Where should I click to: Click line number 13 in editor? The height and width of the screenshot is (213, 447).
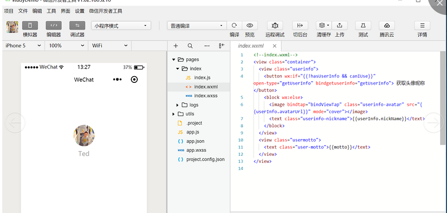(241, 161)
